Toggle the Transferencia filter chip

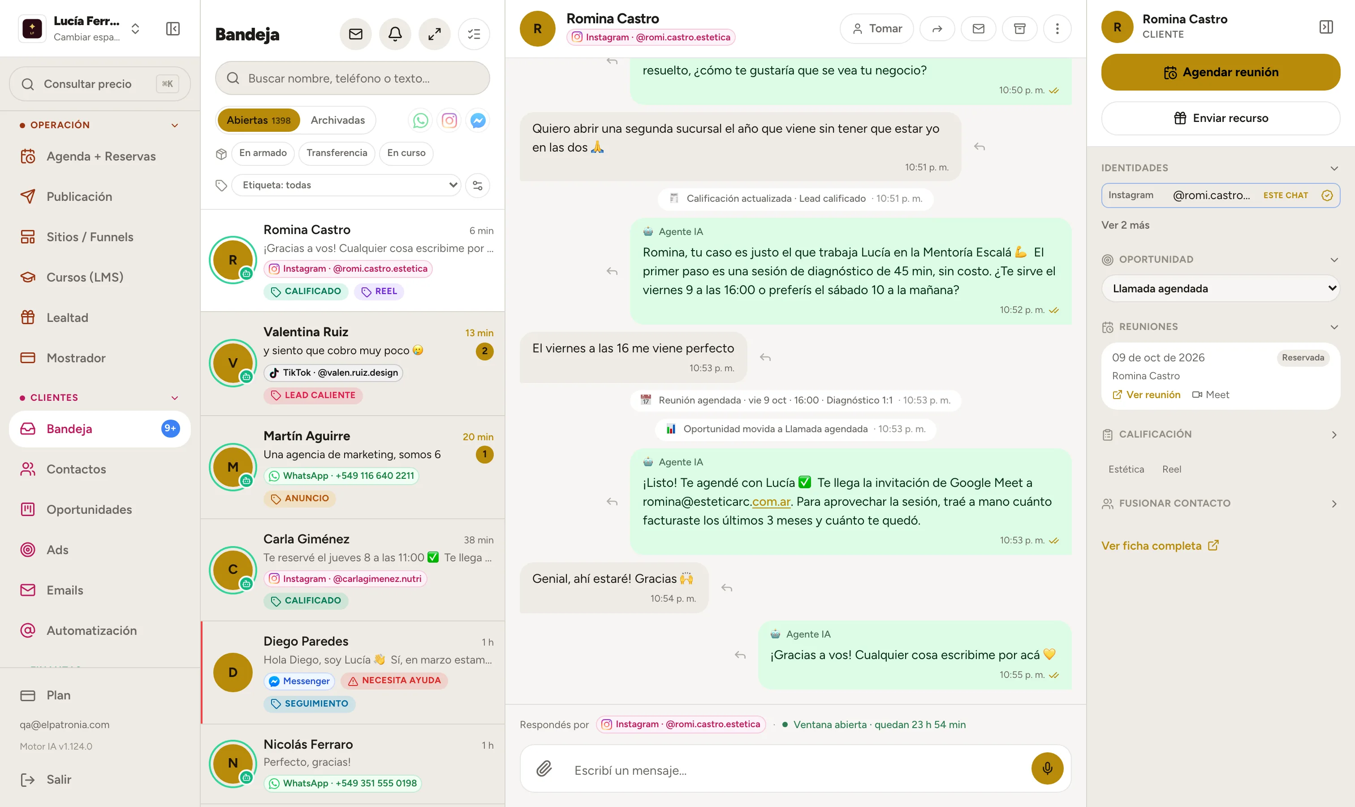tap(337, 153)
